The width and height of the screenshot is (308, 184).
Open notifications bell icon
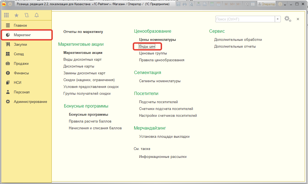tap(36, 16)
